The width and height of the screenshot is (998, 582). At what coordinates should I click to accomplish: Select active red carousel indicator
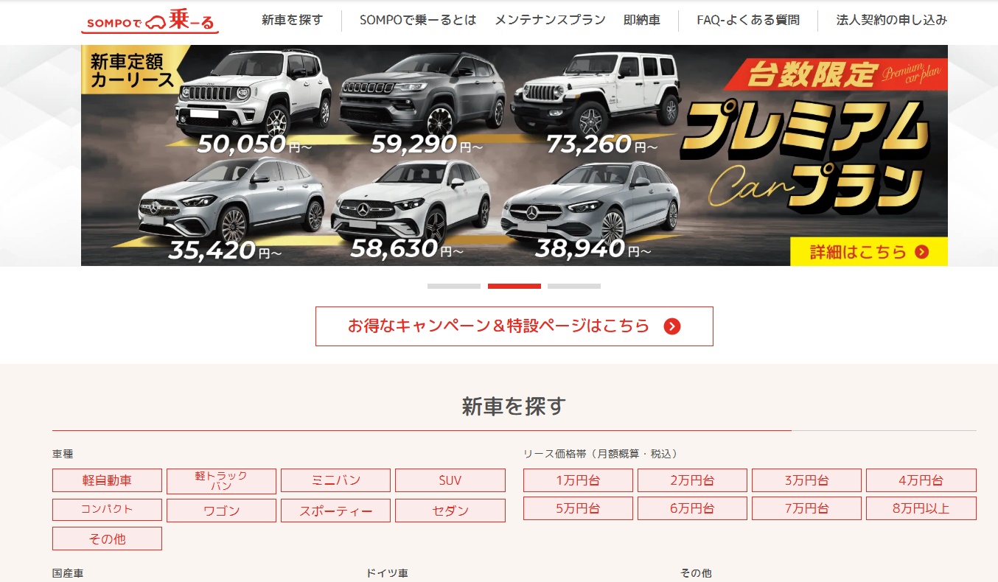[x=514, y=286]
